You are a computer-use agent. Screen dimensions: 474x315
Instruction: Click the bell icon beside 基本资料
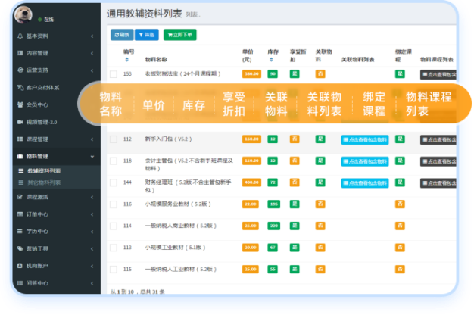click(x=20, y=36)
